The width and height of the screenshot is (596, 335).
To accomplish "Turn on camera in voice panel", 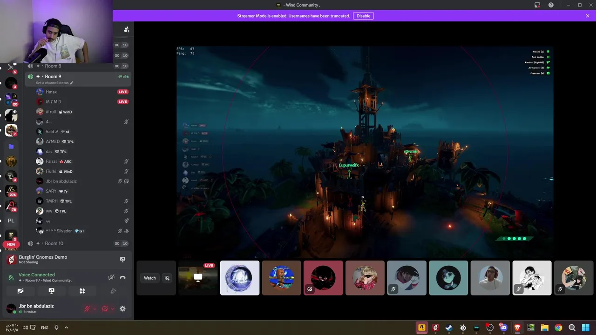I will coord(20,291).
